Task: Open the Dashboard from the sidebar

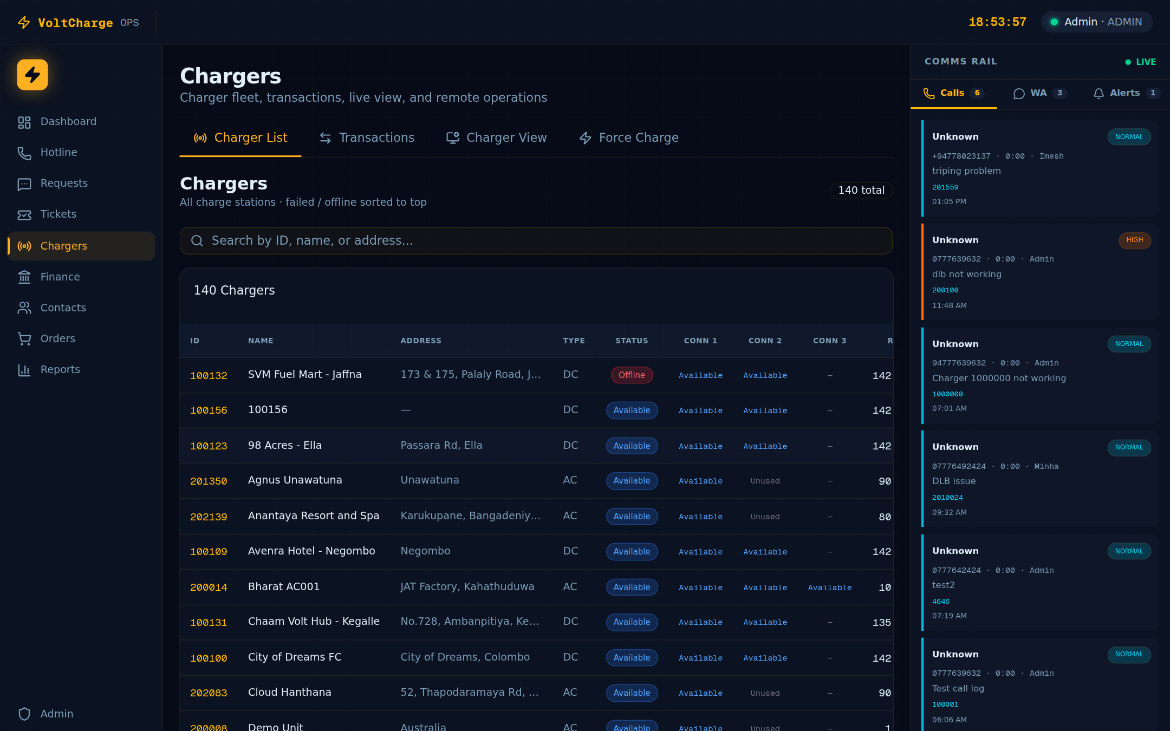Action: click(x=24, y=122)
